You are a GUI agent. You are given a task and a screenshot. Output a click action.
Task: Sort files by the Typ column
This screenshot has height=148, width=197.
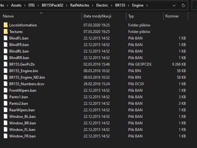click(131, 16)
